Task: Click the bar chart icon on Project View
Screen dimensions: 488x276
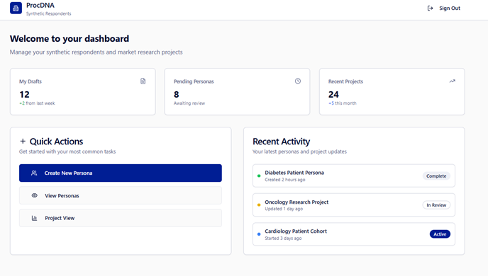Action: tap(34, 218)
